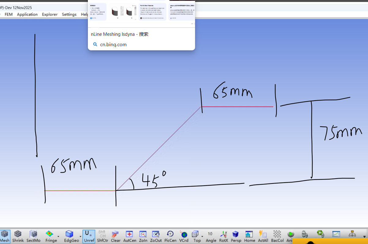Click the Shrink elements icon
Screen dimensions: 368x244
18,236
